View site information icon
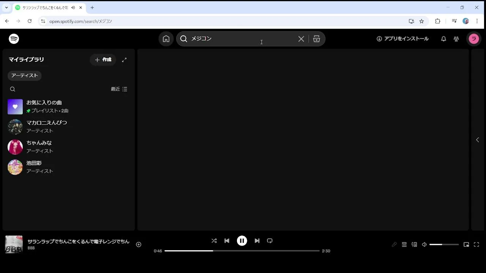Screen dimensions: 486x273 43,21
